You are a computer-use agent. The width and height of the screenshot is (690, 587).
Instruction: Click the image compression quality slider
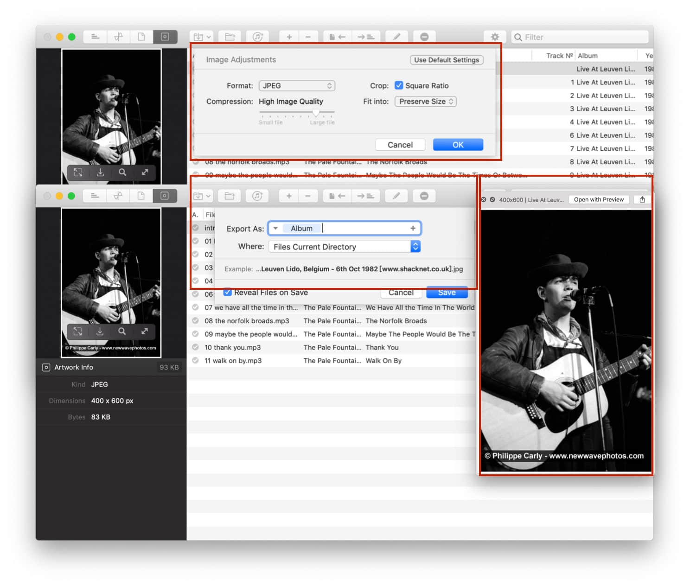(x=315, y=113)
